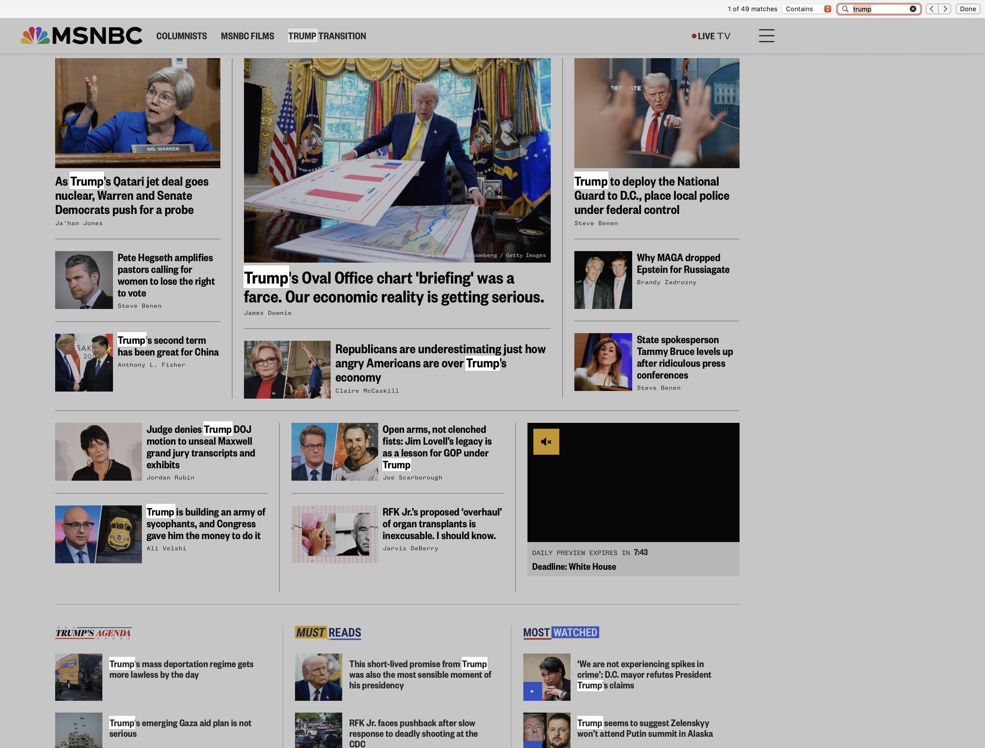This screenshot has height=748, width=985.
Task: Open mass deportation regime article
Action: (x=181, y=669)
